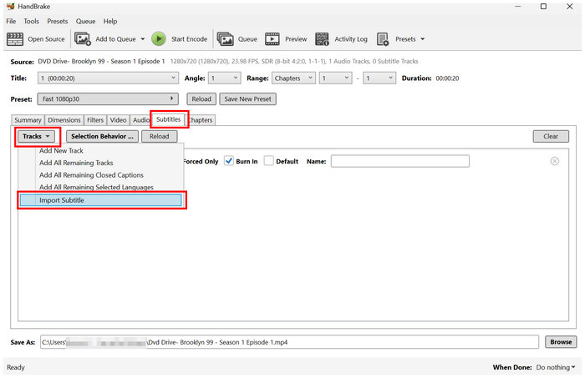Click the Save As path field
Viewport: 585px width, 378px height.
click(289, 342)
